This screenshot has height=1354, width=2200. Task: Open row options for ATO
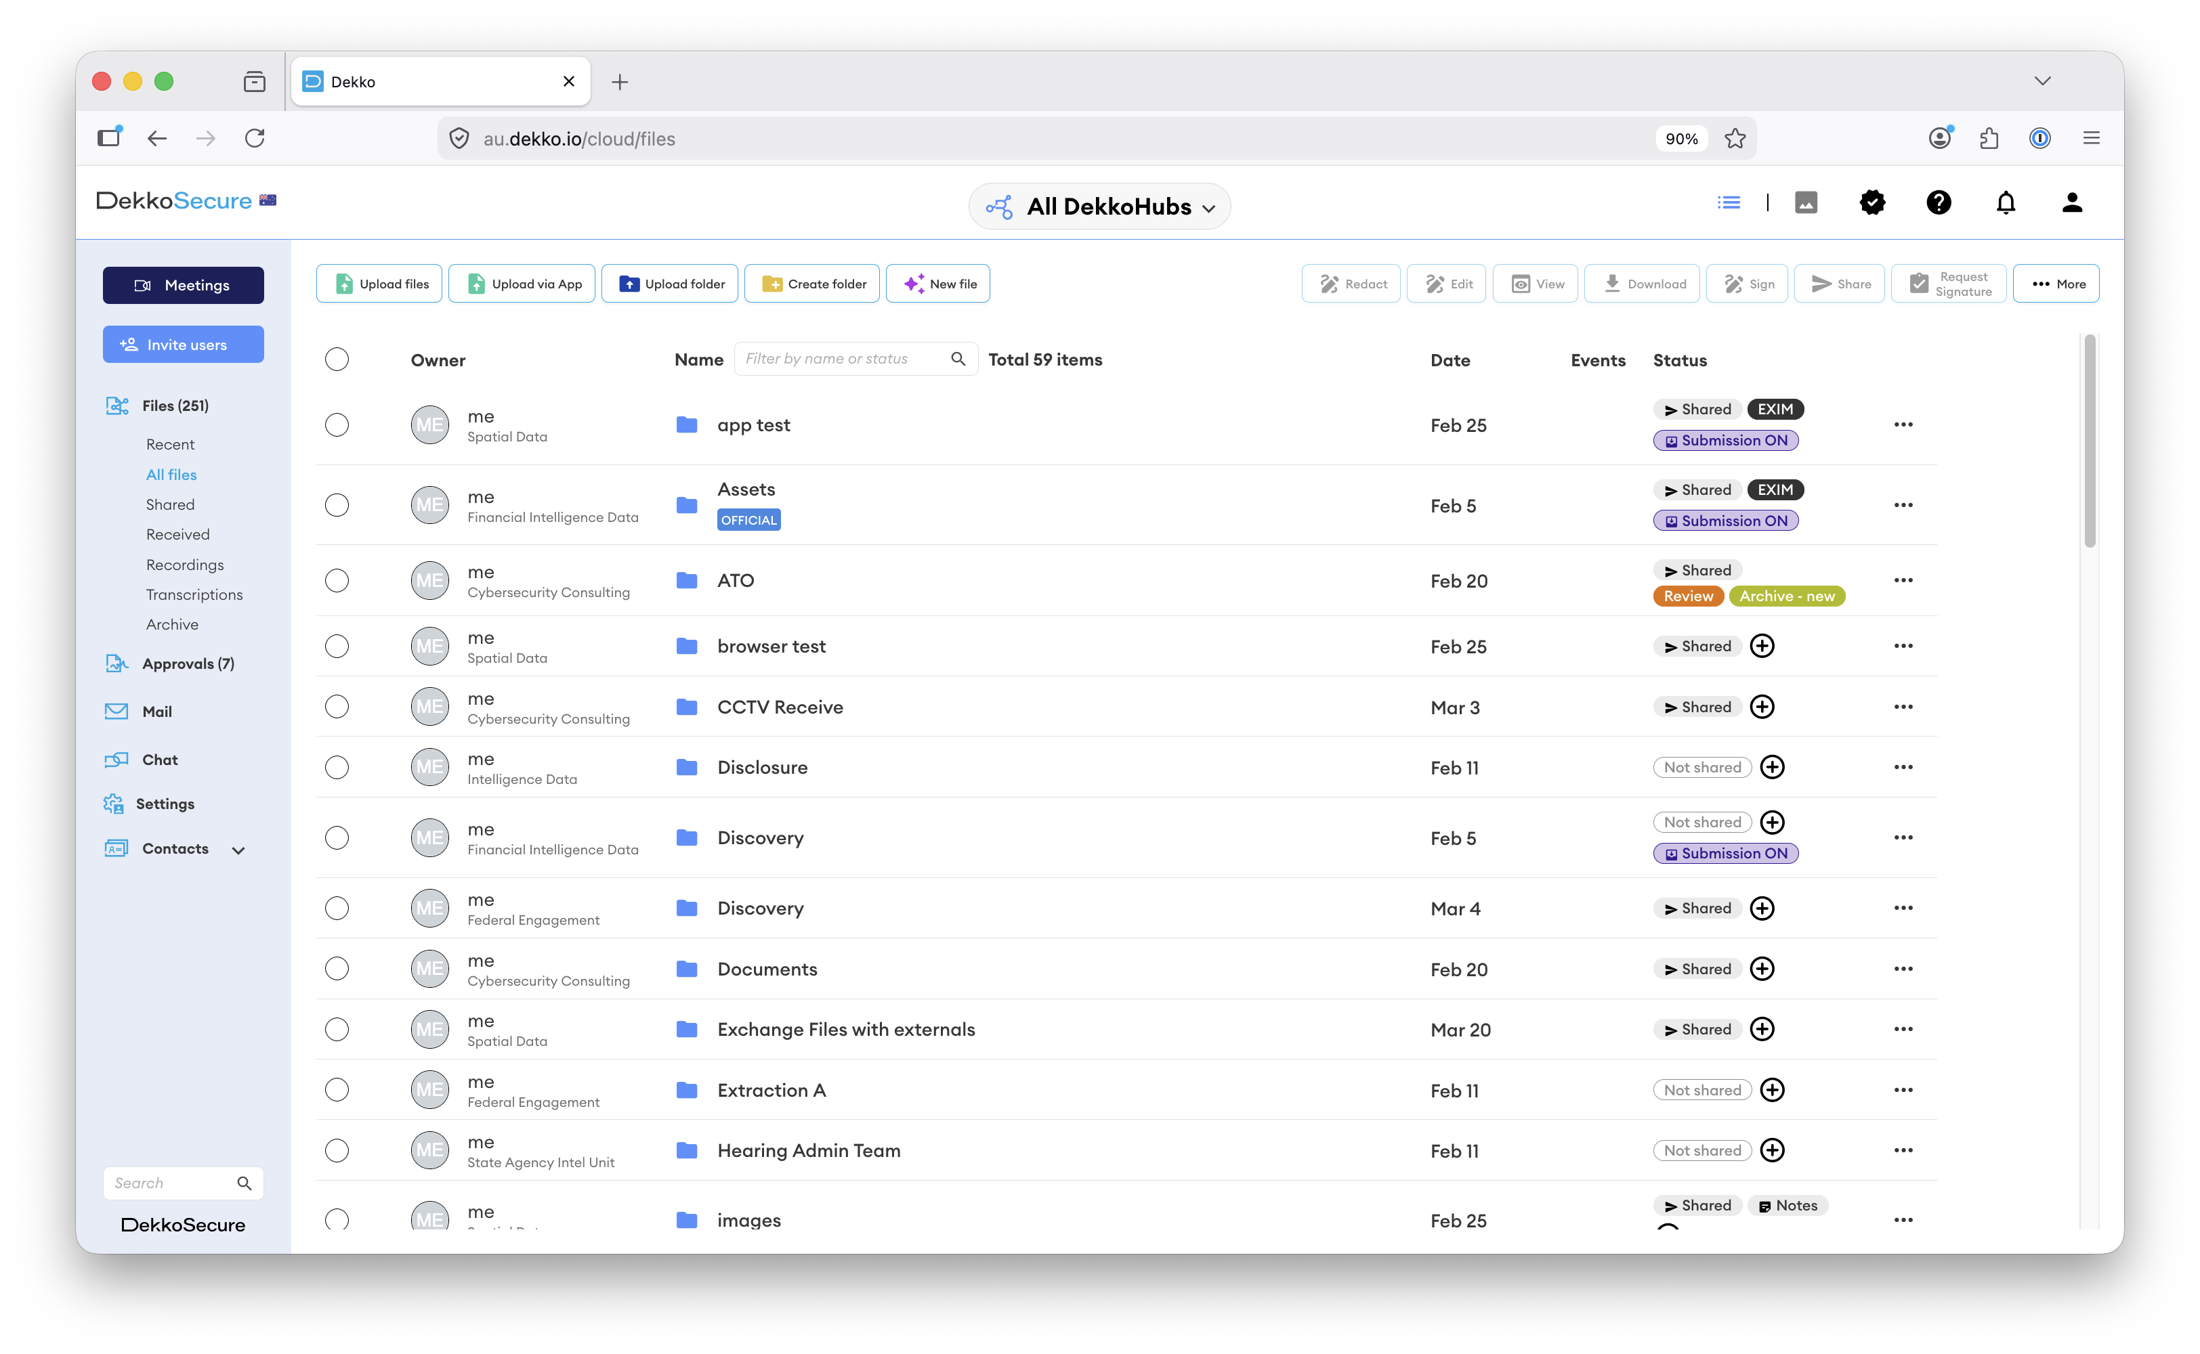[1903, 580]
